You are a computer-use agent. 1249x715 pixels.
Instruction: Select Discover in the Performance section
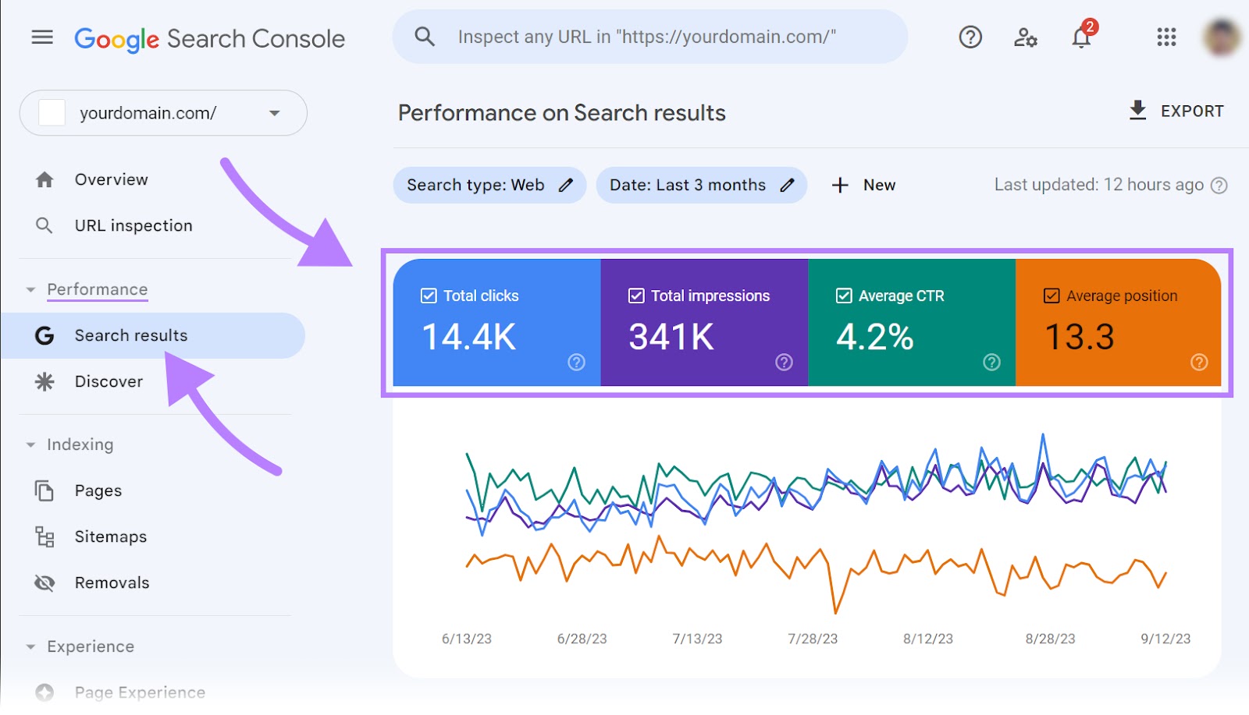click(x=107, y=381)
